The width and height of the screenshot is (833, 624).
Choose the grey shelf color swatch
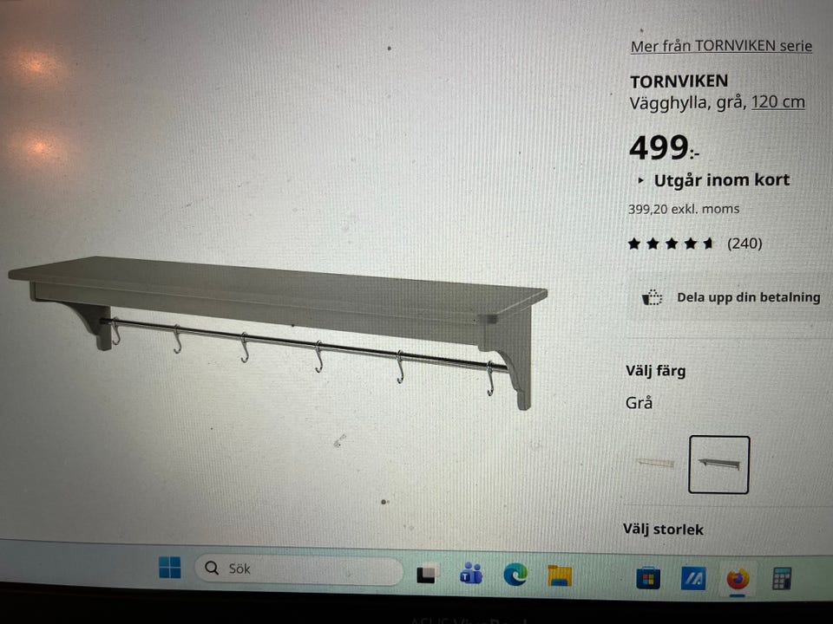[x=718, y=465]
